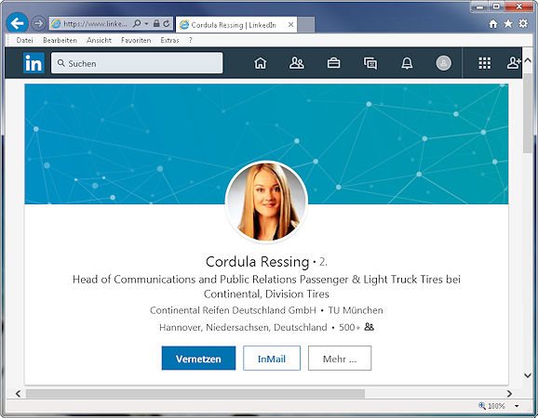Open the zoom level dropdown arrow

[x=517, y=406]
